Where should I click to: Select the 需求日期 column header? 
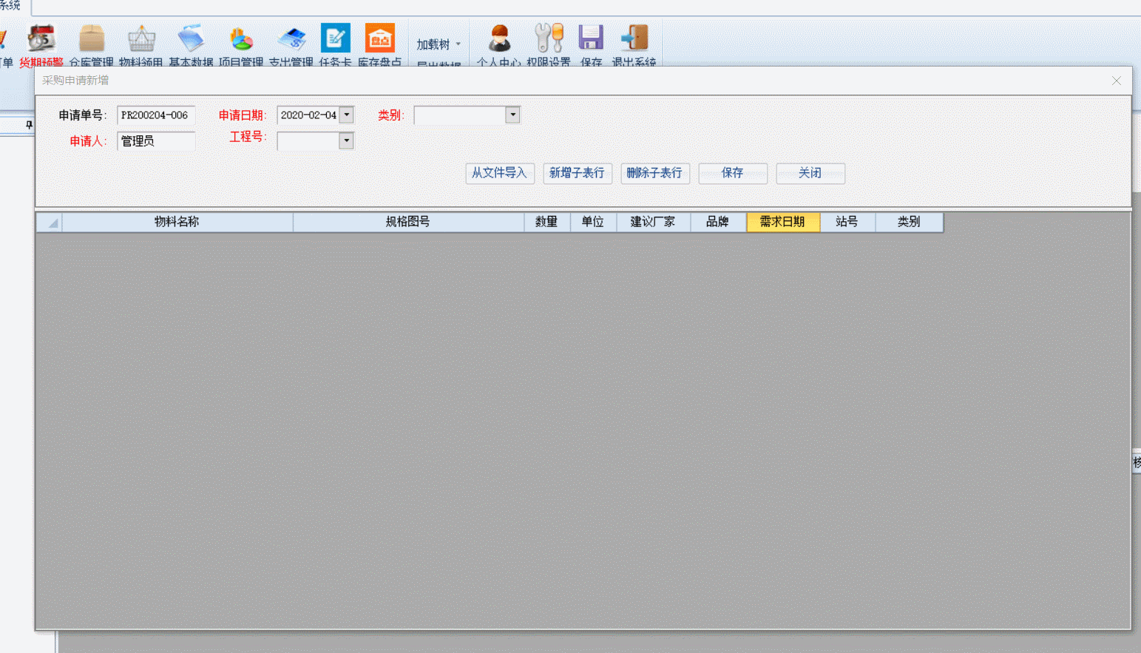click(782, 222)
